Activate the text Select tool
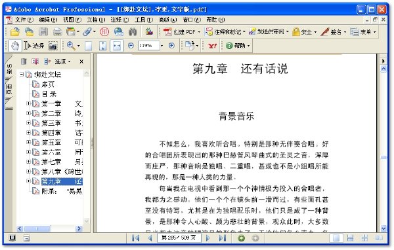The image size is (394, 250). pyautogui.click(x=34, y=46)
